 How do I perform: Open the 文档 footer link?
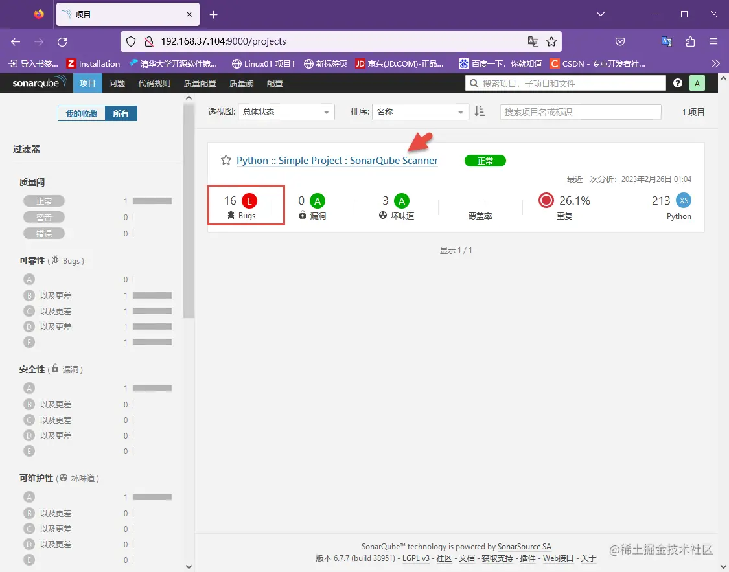(467, 558)
